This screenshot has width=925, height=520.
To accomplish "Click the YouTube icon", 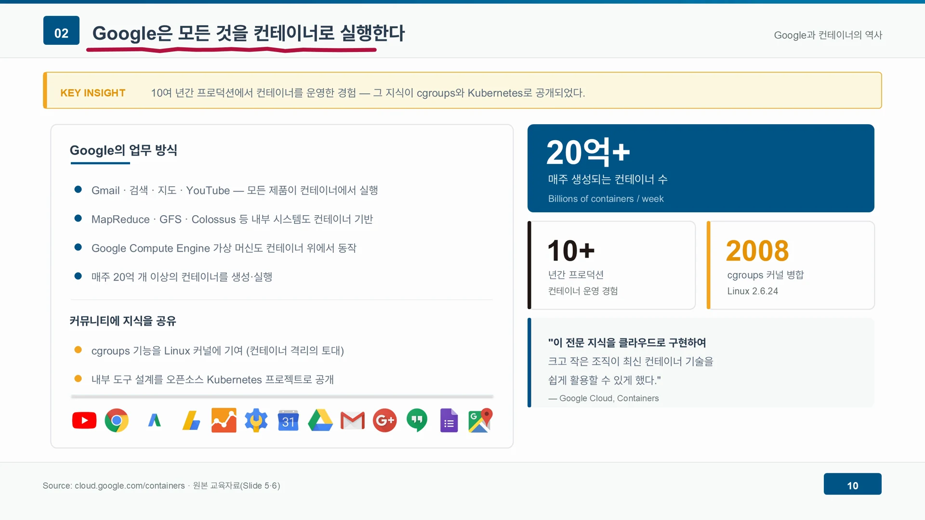I will click(x=84, y=420).
